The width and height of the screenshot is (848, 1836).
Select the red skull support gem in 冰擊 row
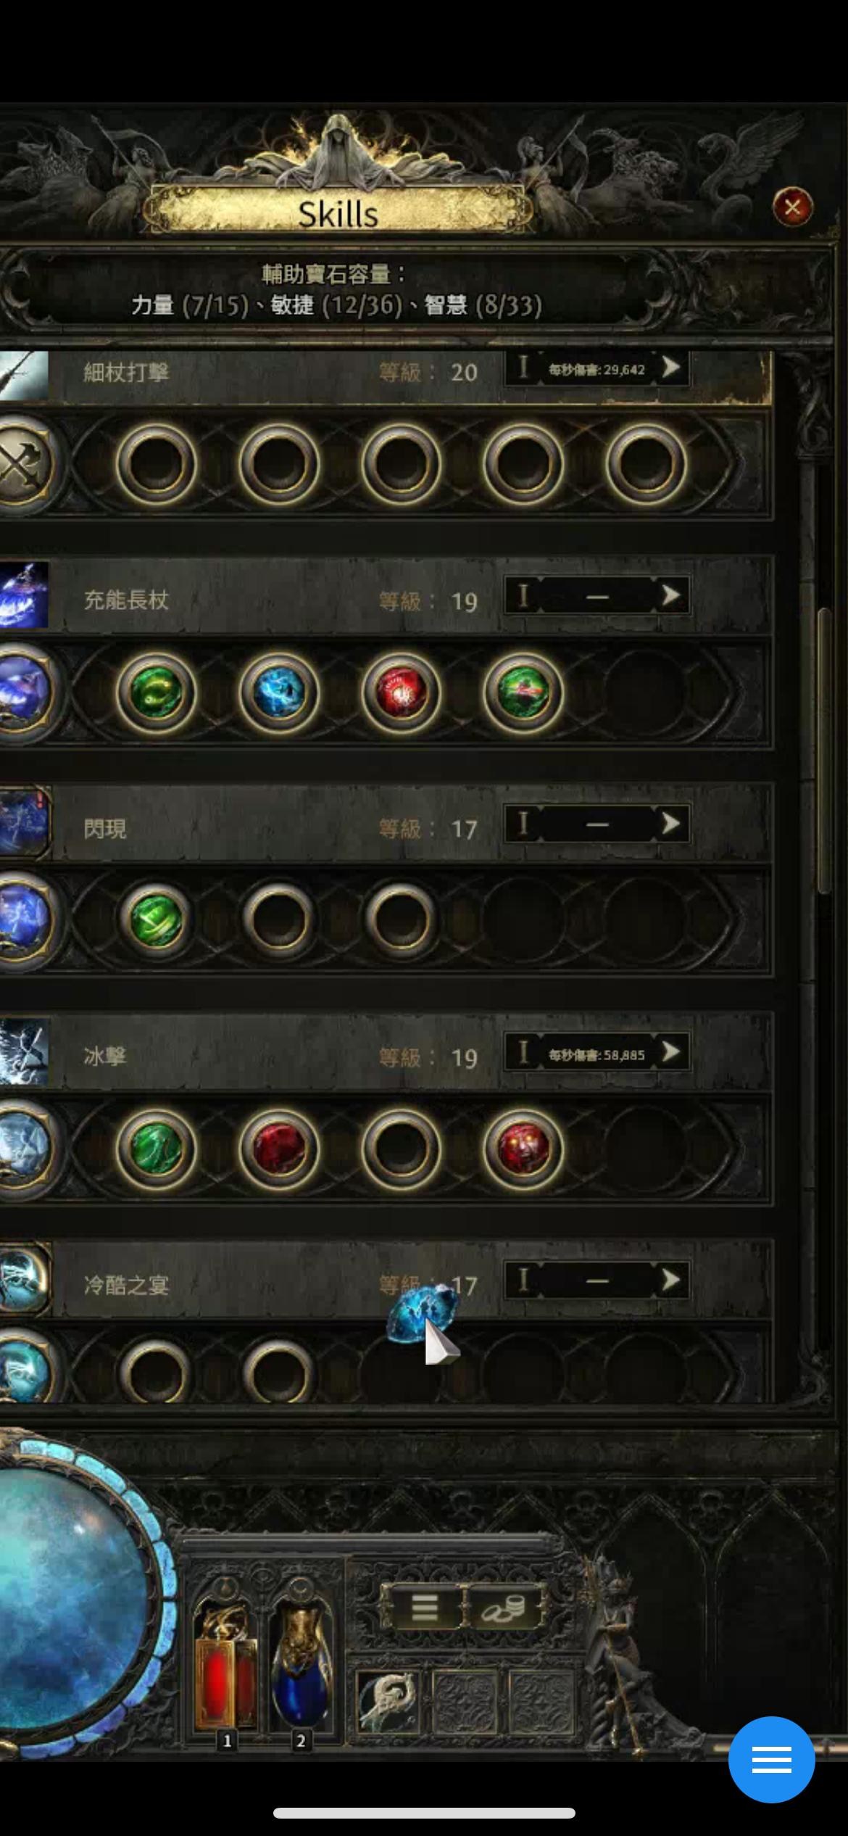tap(523, 1149)
